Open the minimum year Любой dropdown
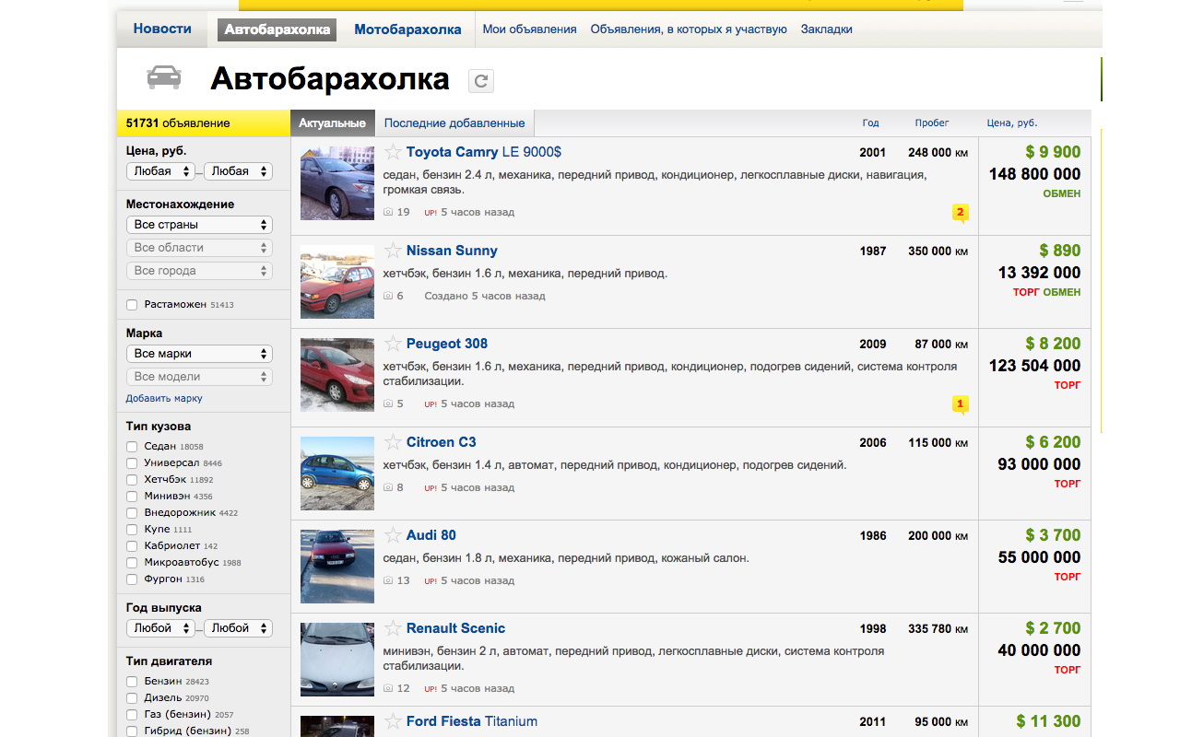The image size is (1180, 737). tap(160, 628)
